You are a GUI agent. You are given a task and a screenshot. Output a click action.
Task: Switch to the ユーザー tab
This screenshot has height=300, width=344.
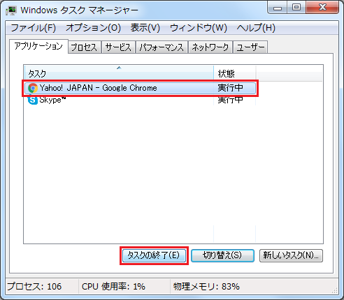pos(250,47)
